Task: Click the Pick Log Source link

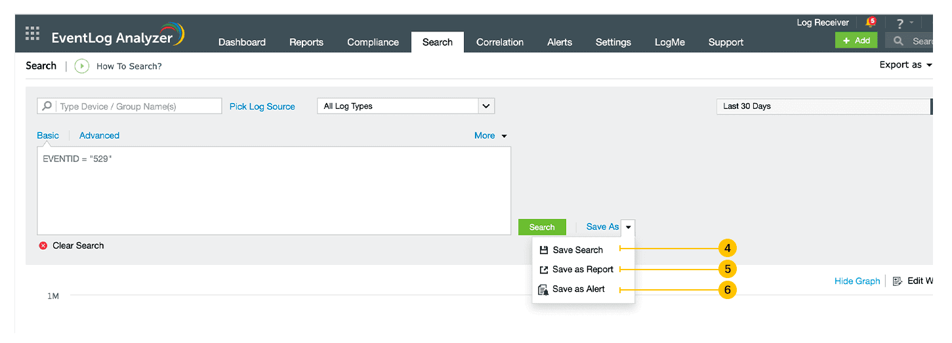Action: [x=262, y=106]
